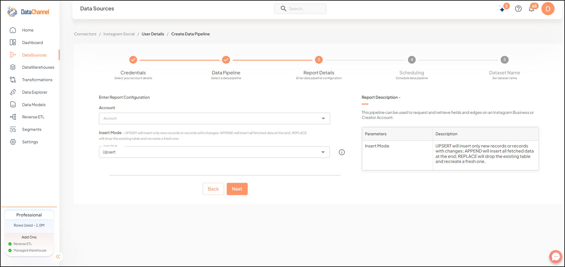Screen dimensions: 565x267
Task: Open the Segments icon
Action: tap(13, 129)
